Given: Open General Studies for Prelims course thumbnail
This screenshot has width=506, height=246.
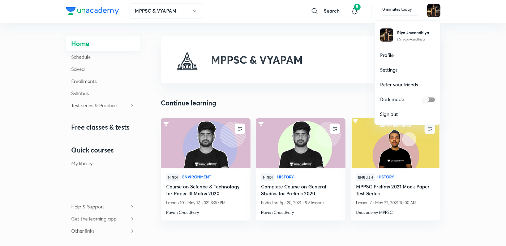Looking at the screenshot, I should click(300, 143).
